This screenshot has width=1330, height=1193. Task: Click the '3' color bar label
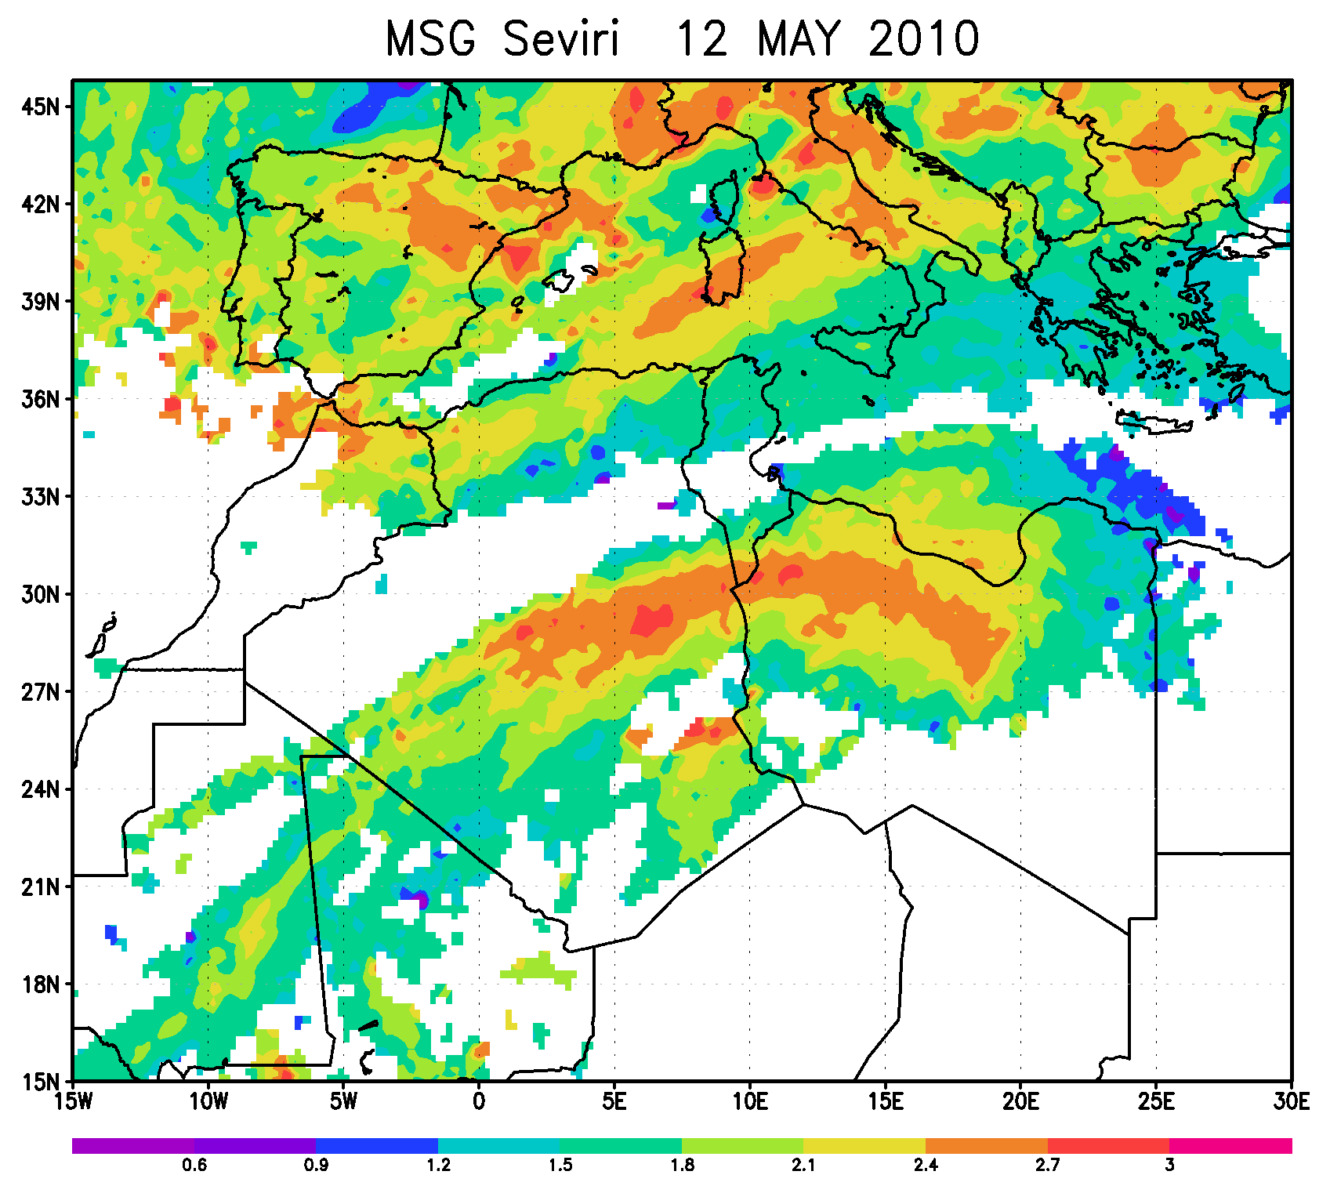pos(1170,1166)
